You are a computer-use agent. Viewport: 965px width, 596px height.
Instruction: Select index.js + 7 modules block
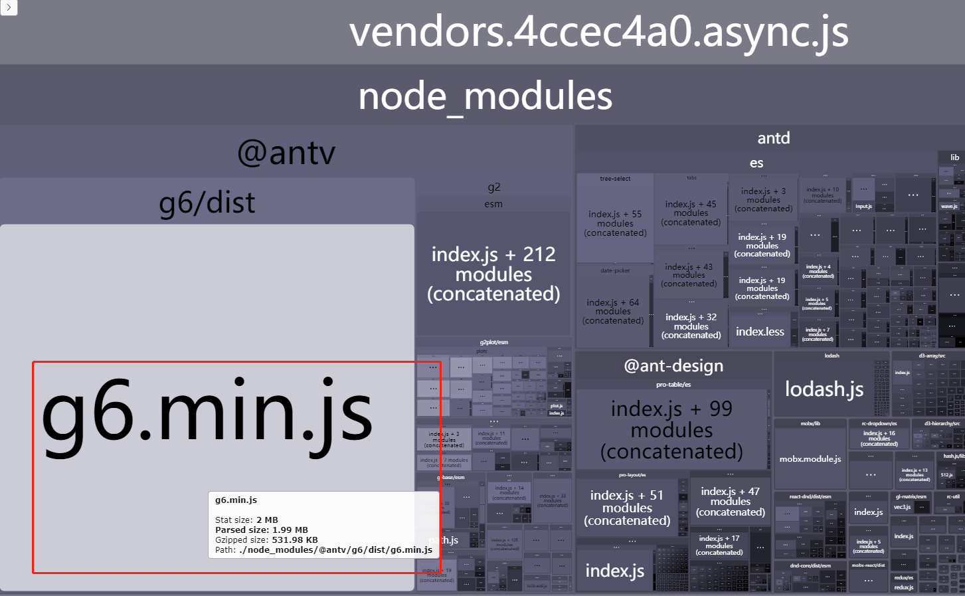point(818,334)
